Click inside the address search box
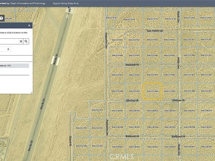This screenshot has height=161, width=215. (x=9, y=41)
